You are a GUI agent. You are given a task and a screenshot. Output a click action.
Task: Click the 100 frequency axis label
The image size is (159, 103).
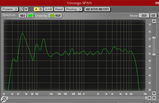[x=37, y=94]
